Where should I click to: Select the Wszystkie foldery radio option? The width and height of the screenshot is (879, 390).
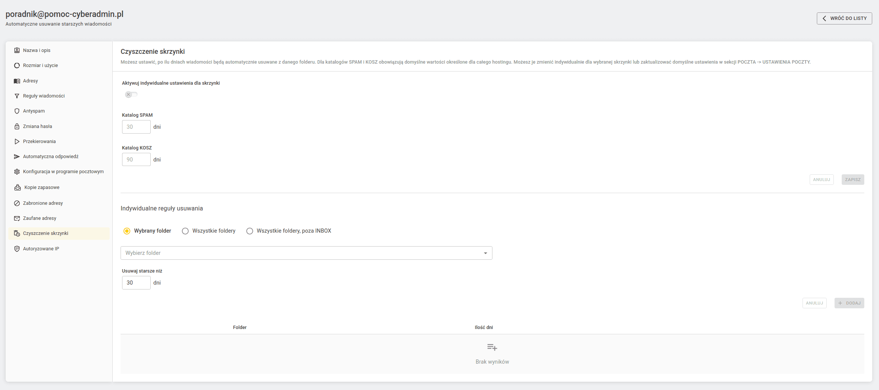pos(185,231)
